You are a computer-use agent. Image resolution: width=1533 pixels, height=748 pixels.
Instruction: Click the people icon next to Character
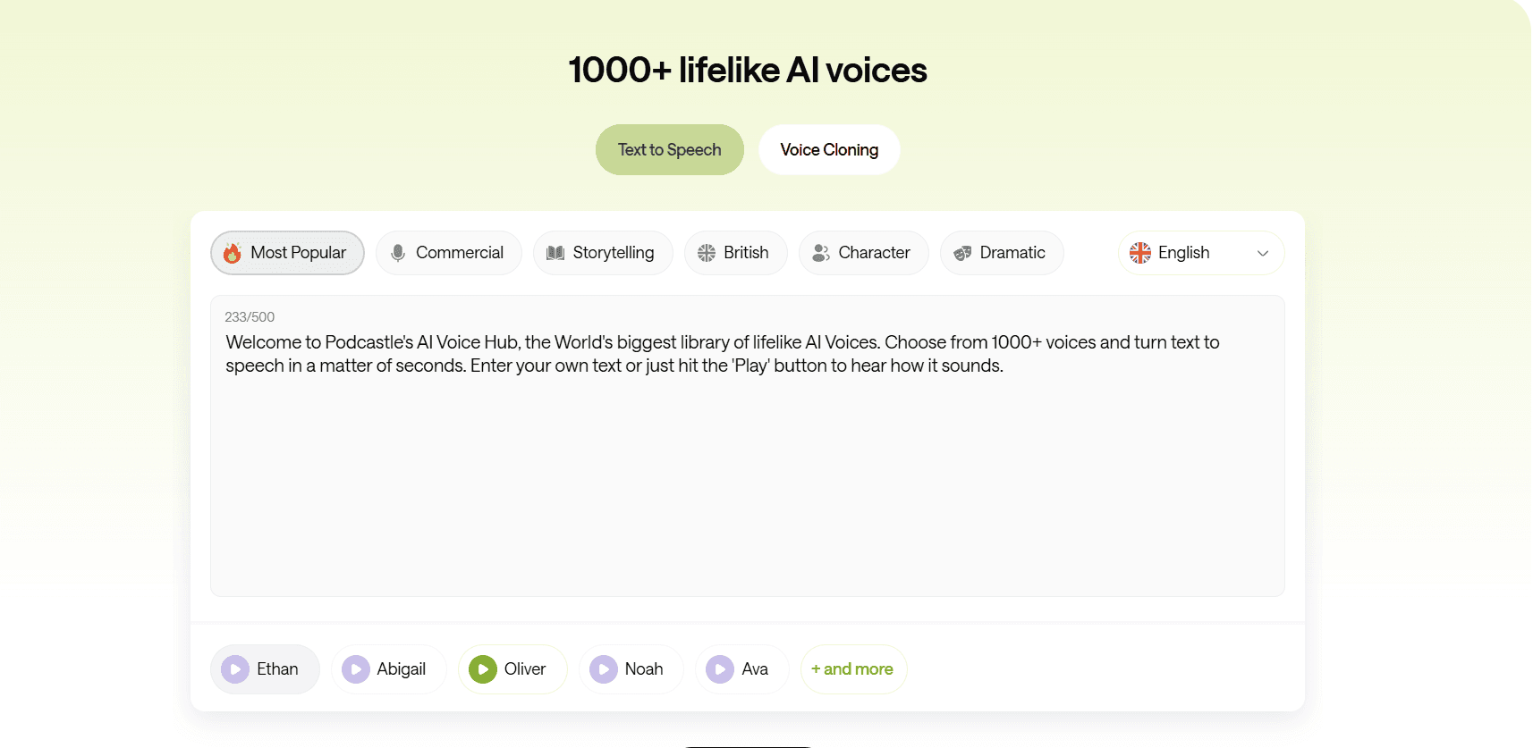point(819,253)
